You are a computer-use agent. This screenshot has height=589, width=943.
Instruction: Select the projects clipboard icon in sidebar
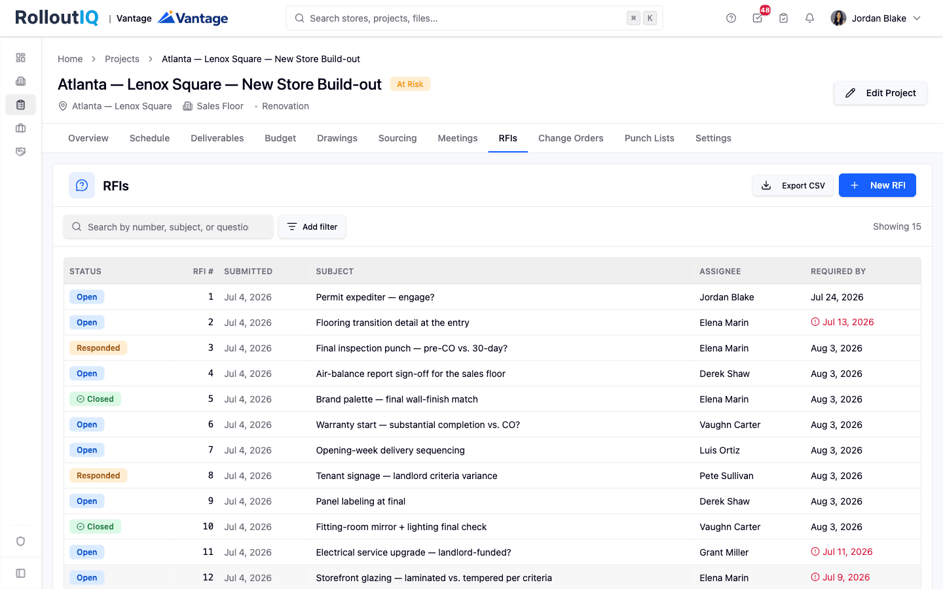pyautogui.click(x=20, y=105)
